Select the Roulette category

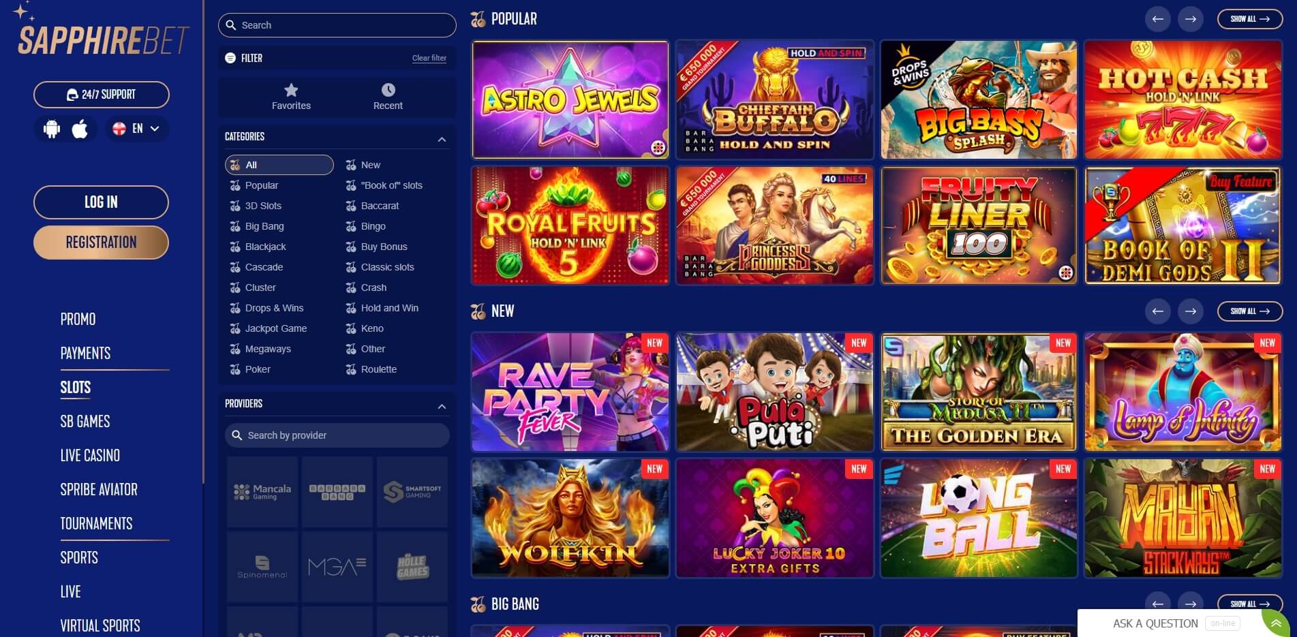click(x=378, y=369)
